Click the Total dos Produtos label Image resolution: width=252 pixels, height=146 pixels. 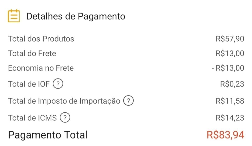pyautogui.click(x=41, y=39)
